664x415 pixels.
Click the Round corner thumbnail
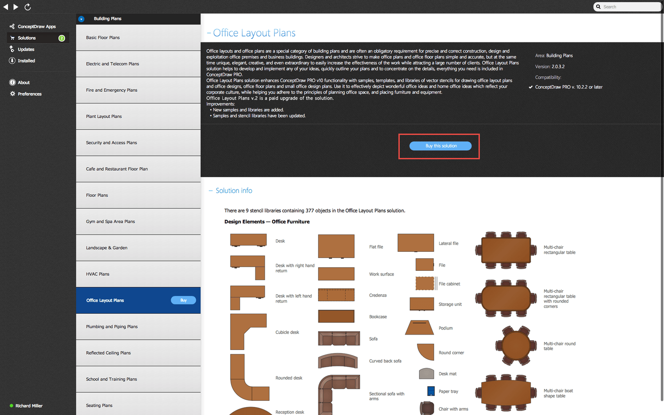425,352
